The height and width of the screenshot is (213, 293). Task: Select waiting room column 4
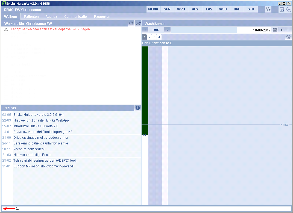click(x=159, y=37)
